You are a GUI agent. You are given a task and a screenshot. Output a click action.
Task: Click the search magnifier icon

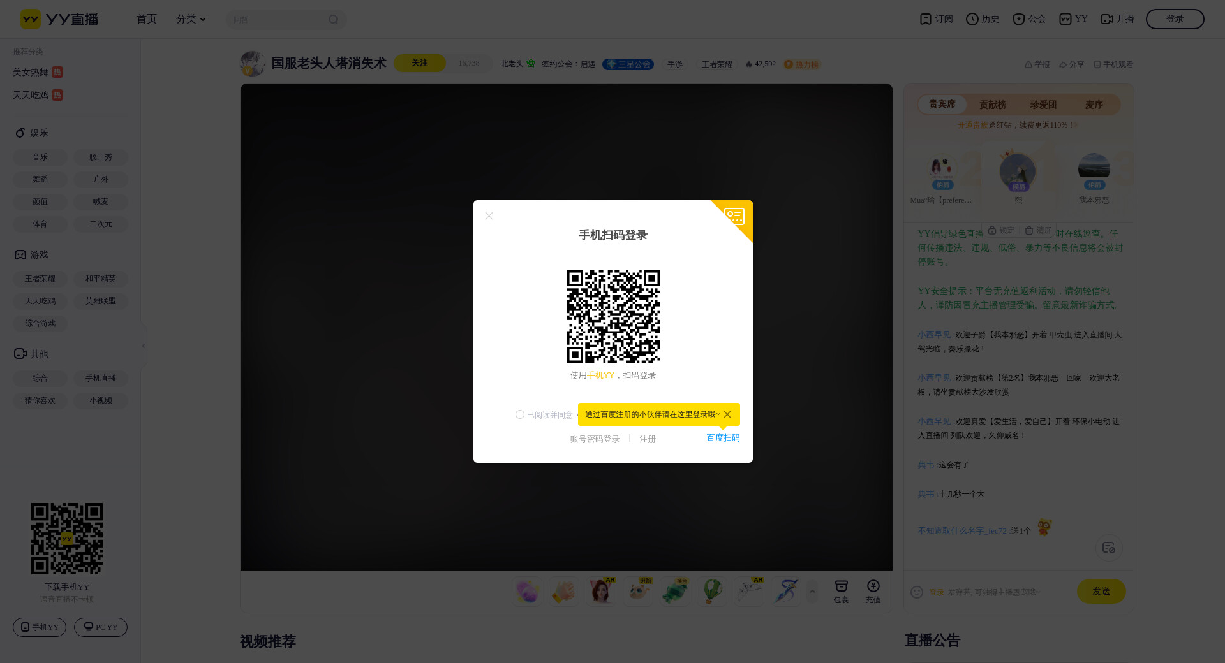(x=333, y=20)
